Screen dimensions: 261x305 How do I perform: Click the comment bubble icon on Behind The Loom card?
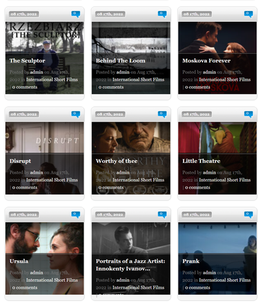coord(162,14)
